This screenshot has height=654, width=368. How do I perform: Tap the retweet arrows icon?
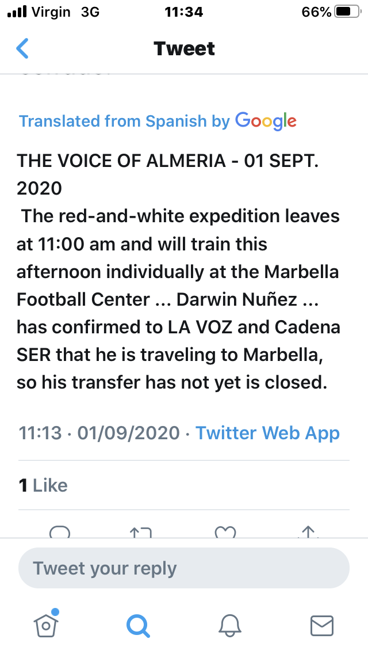click(x=141, y=532)
